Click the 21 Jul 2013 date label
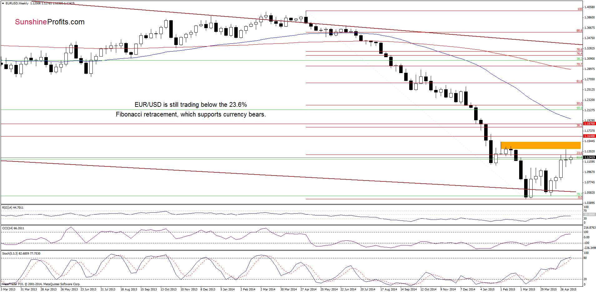The width and height of the screenshot is (596, 292). (108, 289)
